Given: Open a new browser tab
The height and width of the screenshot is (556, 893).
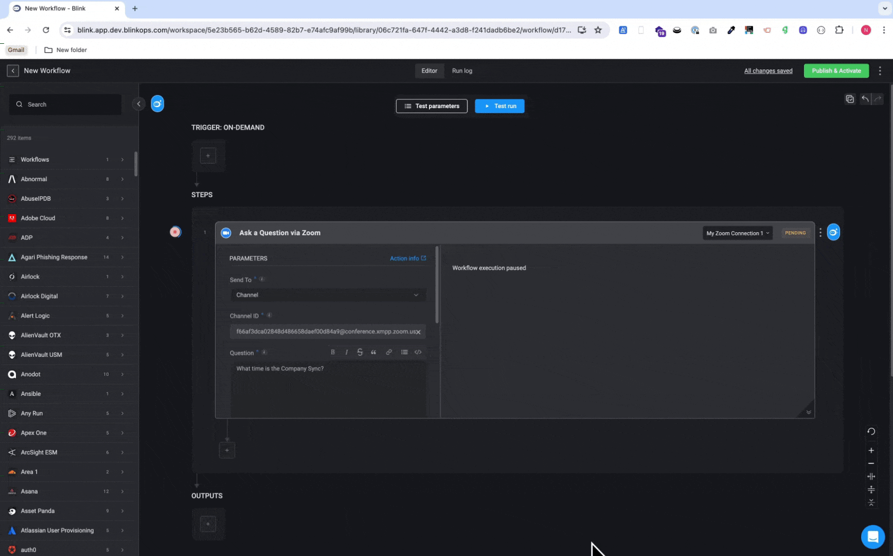Looking at the screenshot, I should (x=135, y=9).
